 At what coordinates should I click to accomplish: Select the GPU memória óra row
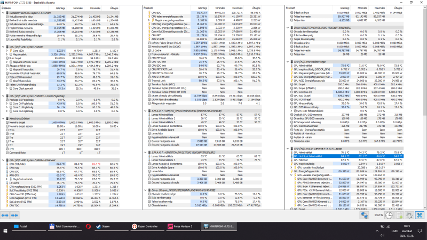coord(346,92)
